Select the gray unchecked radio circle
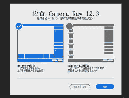Image resolution: width=129 pixels, height=98 pixels. [69, 26]
